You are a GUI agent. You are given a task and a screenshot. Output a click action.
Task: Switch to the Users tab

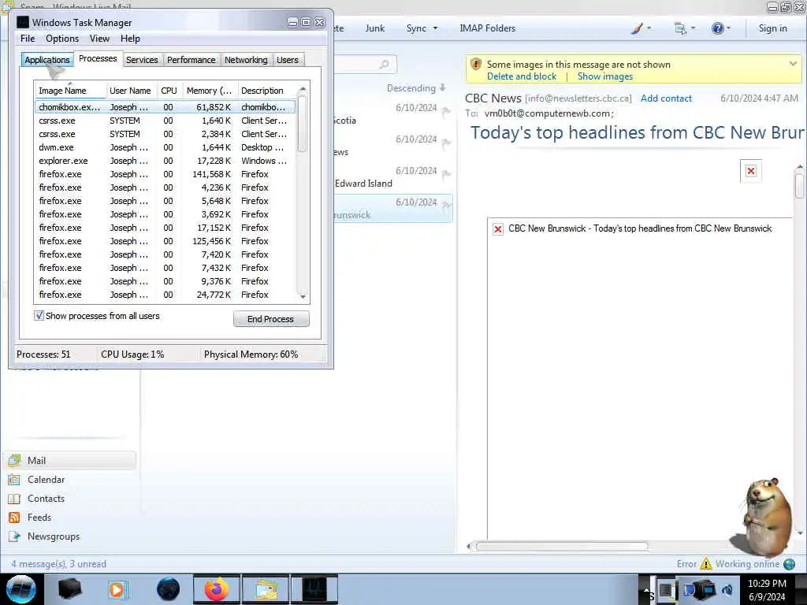click(287, 60)
